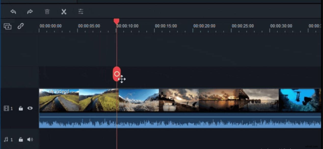The height and width of the screenshot is (149, 323).
Task: Lock audio track 1 with its padlock
Action: (21, 139)
